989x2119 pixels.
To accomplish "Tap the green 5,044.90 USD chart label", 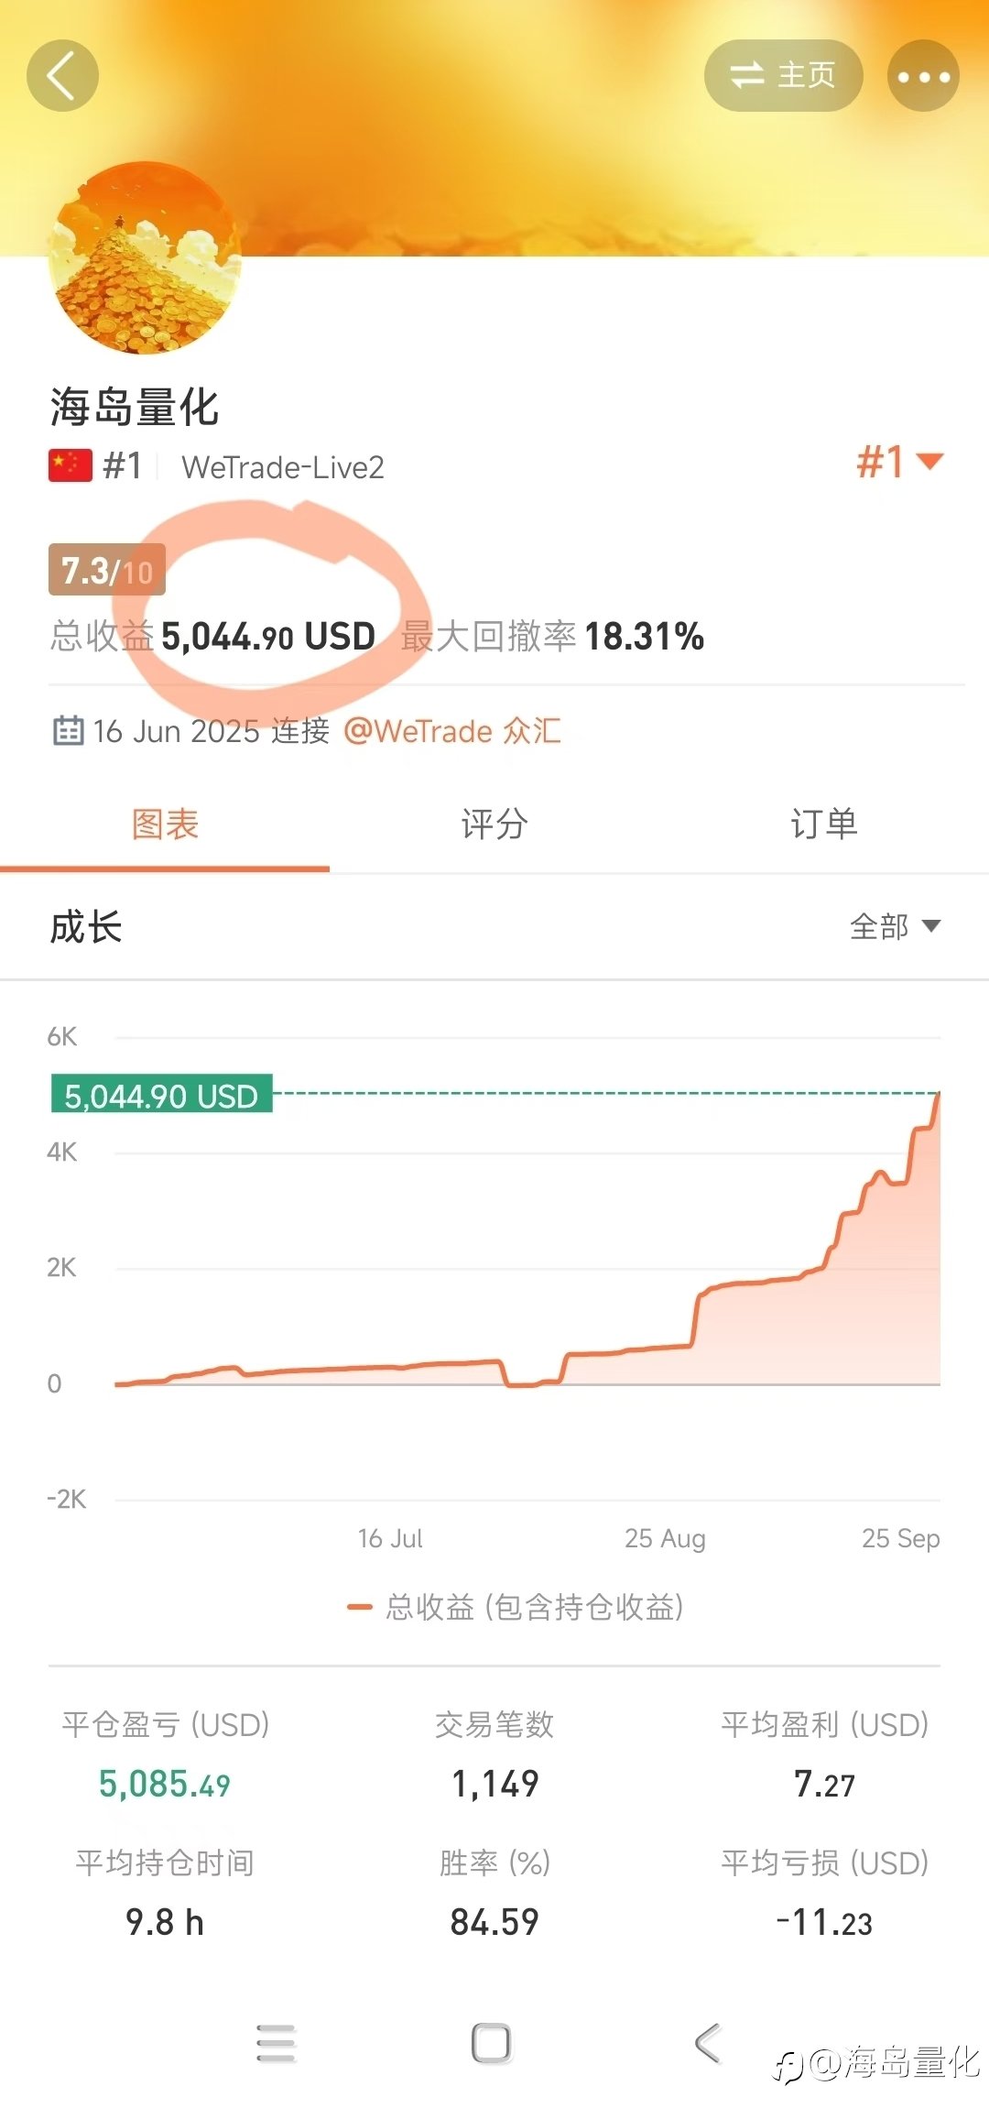I will [x=161, y=1095].
